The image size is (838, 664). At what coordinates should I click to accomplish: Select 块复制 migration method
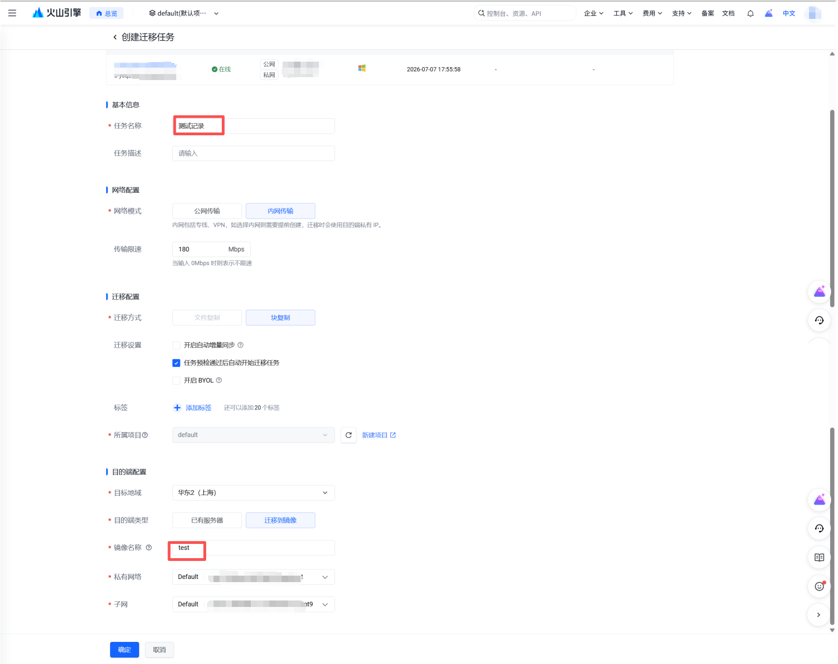[x=281, y=318]
